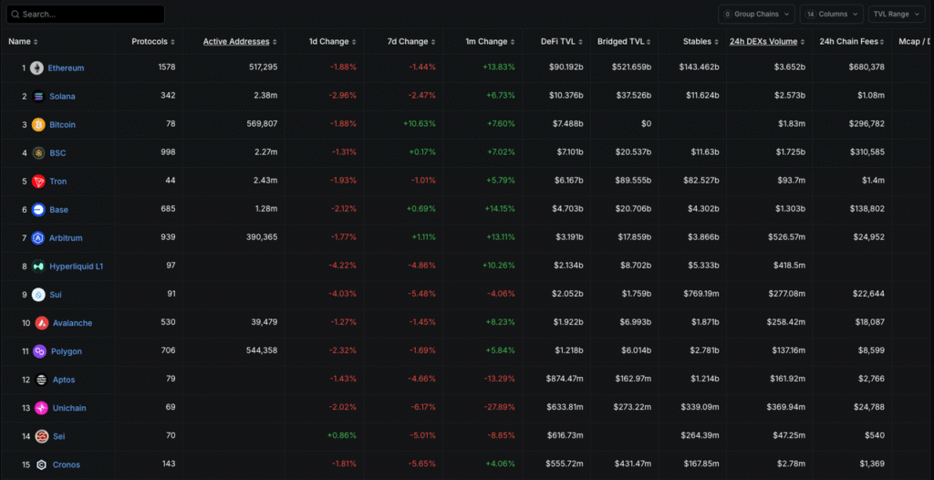Open the Tron chain link

tap(58, 182)
